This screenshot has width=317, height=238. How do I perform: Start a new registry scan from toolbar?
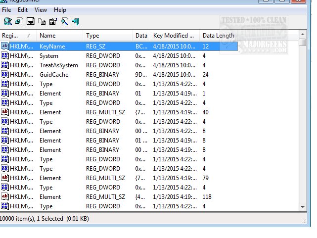[8, 21]
